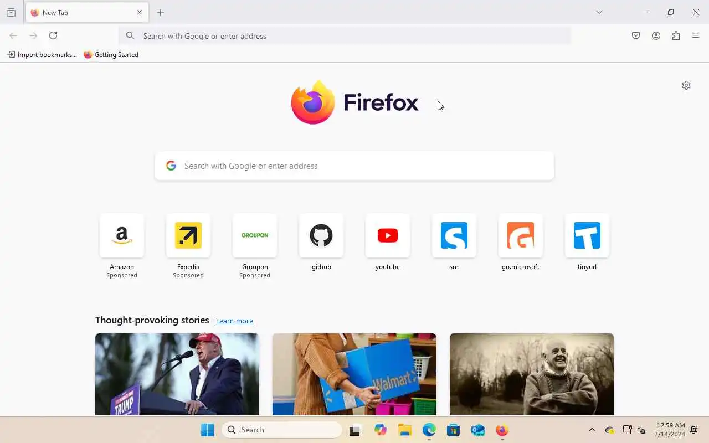The height and width of the screenshot is (443, 709).
Task: Open the sepia elderly man story thumbnail
Action: tap(532, 374)
